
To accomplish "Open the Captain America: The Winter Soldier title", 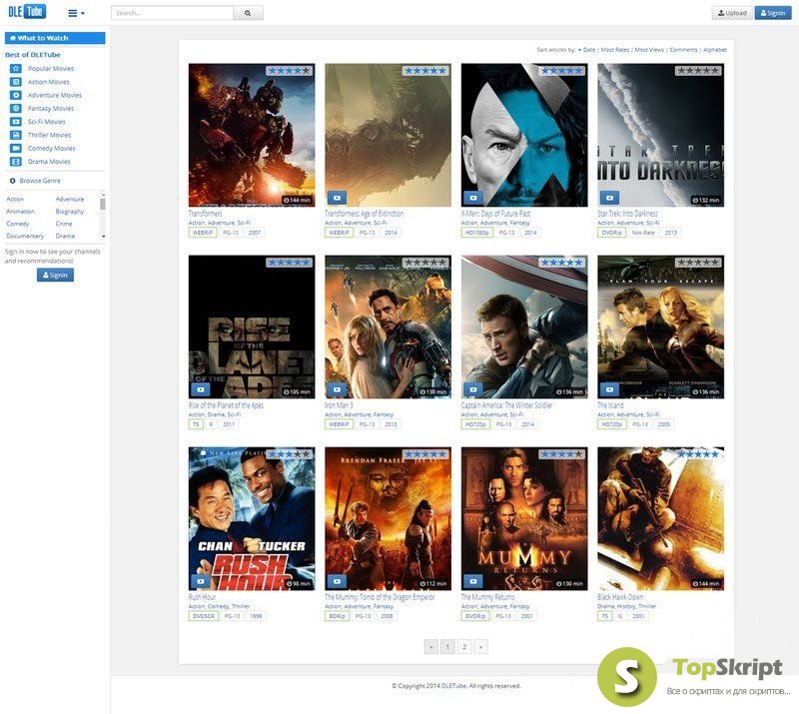I will point(506,405).
